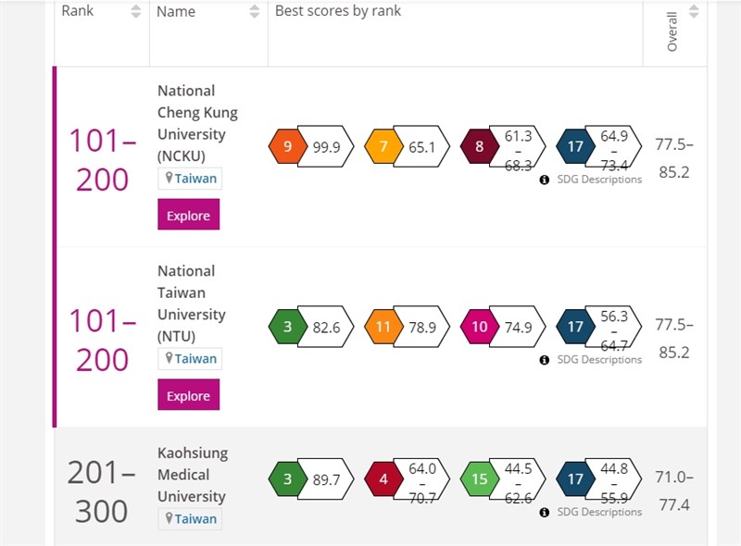The height and width of the screenshot is (546, 741).
Task: Sort by Overall score column arrows
Action: coord(694,11)
